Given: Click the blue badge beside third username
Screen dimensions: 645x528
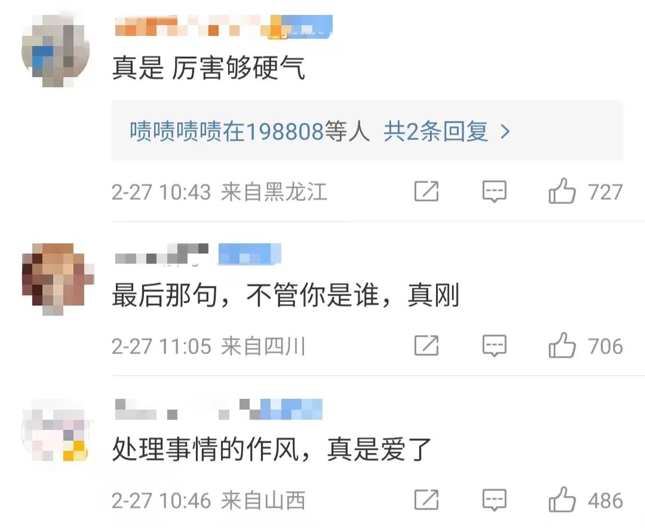Looking at the screenshot, I should point(291,409).
